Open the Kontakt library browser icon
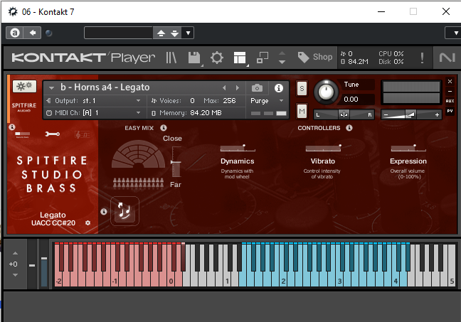The width and height of the screenshot is (461, 322). click(171, 58)
